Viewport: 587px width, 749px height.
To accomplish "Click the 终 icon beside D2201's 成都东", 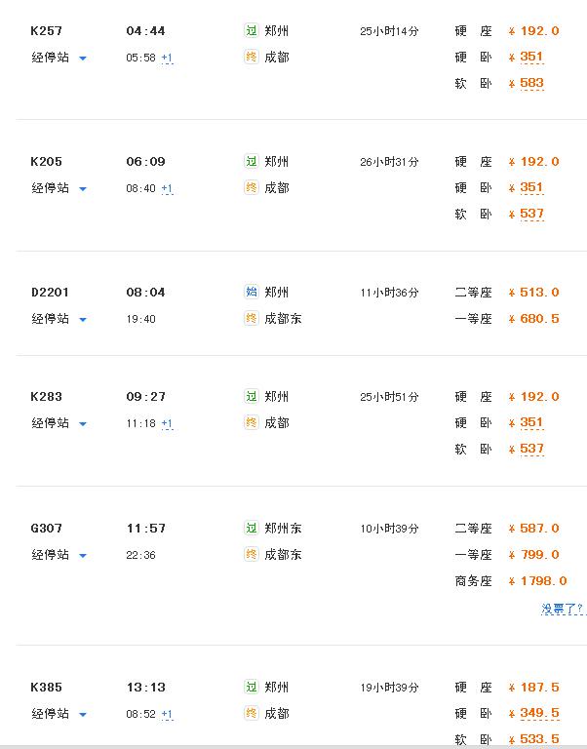I will [252, 318].
